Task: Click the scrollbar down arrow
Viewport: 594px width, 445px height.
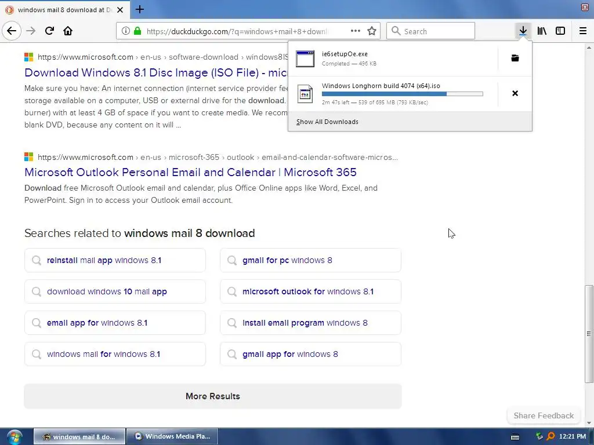Action: (589, 422)
